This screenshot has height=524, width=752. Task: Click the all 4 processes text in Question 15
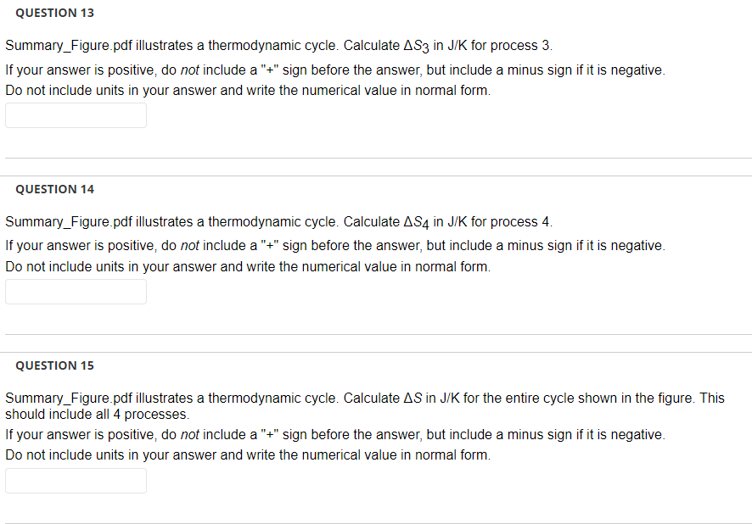(x=137, y=415)
